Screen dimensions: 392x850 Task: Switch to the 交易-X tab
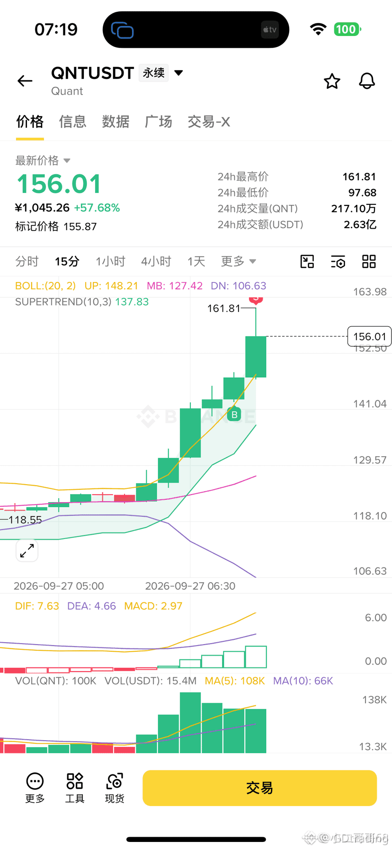coord(209,122)
